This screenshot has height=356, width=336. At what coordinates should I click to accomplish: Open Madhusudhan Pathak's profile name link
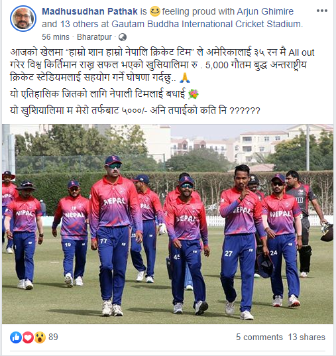[x=89, y=11]
